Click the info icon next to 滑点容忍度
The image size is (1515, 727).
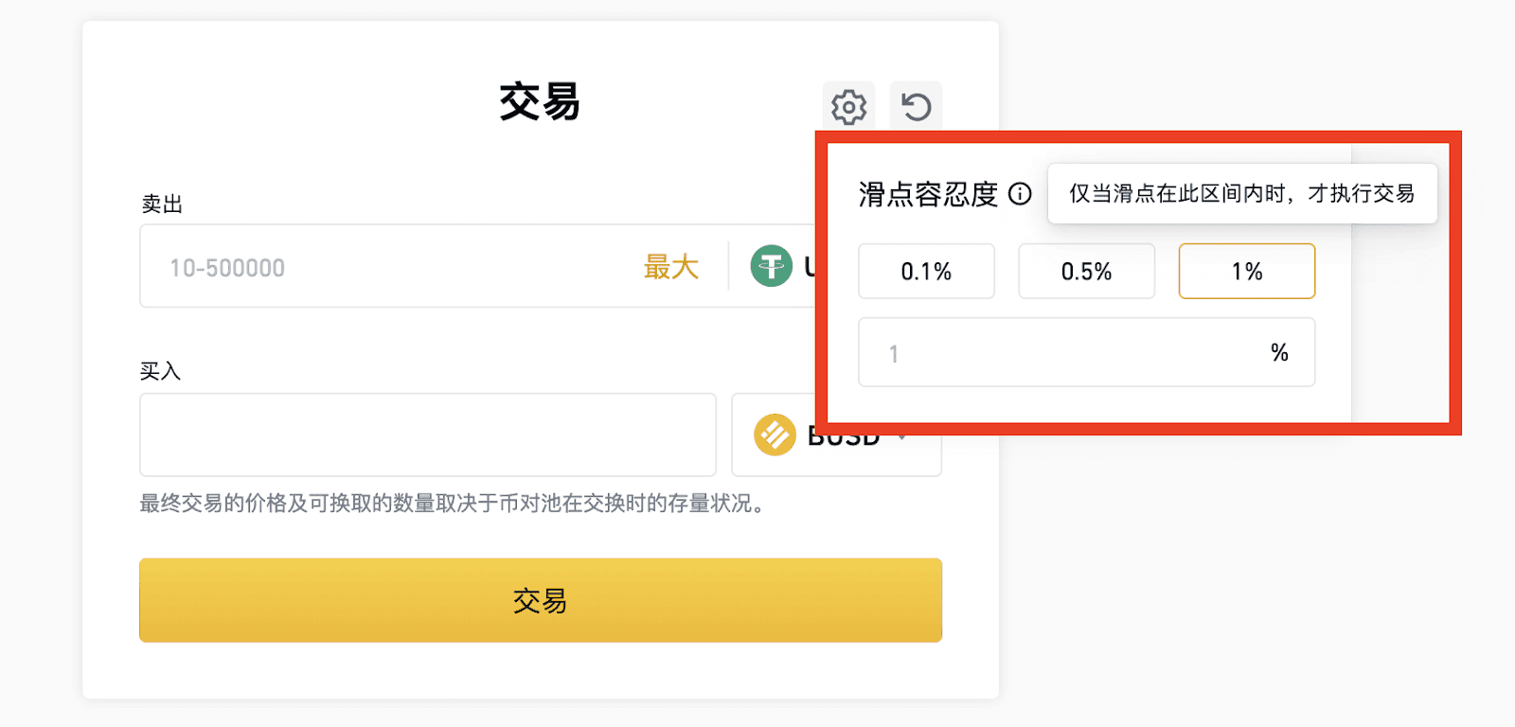tap(1020, 194)
